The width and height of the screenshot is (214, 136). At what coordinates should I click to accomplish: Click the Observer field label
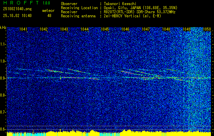[69, 4]
